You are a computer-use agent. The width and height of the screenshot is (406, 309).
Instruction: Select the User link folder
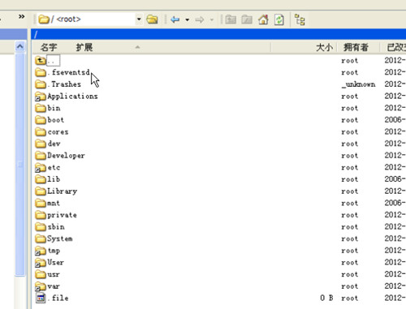pos(50,263)
